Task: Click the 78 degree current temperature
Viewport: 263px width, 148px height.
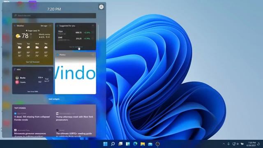Action: (25, 36)
